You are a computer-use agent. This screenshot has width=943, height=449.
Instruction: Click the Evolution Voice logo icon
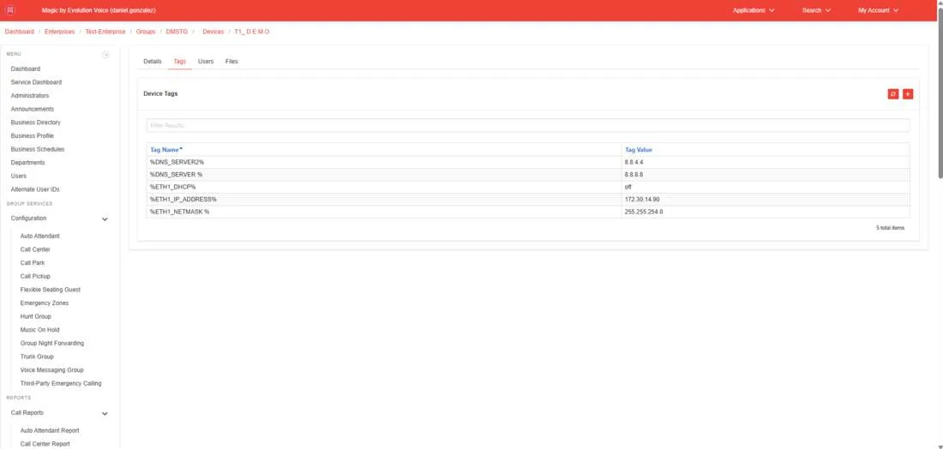[9, 10]
